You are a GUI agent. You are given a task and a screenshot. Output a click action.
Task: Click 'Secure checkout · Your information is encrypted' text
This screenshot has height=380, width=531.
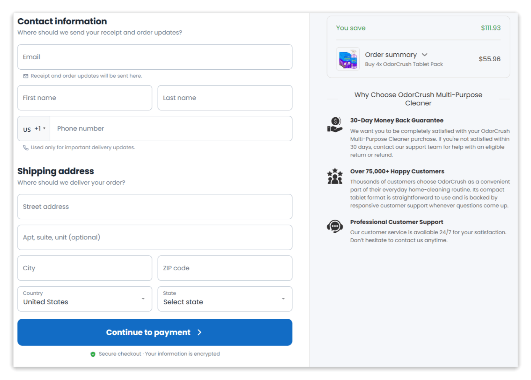coord(159,354)
